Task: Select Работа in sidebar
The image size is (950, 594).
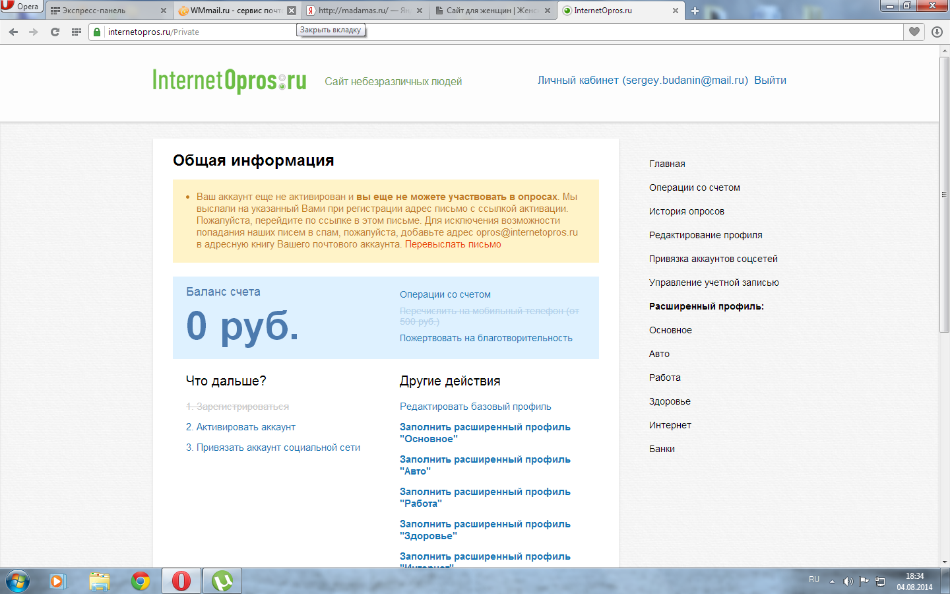Action: (x=665, y=378)
